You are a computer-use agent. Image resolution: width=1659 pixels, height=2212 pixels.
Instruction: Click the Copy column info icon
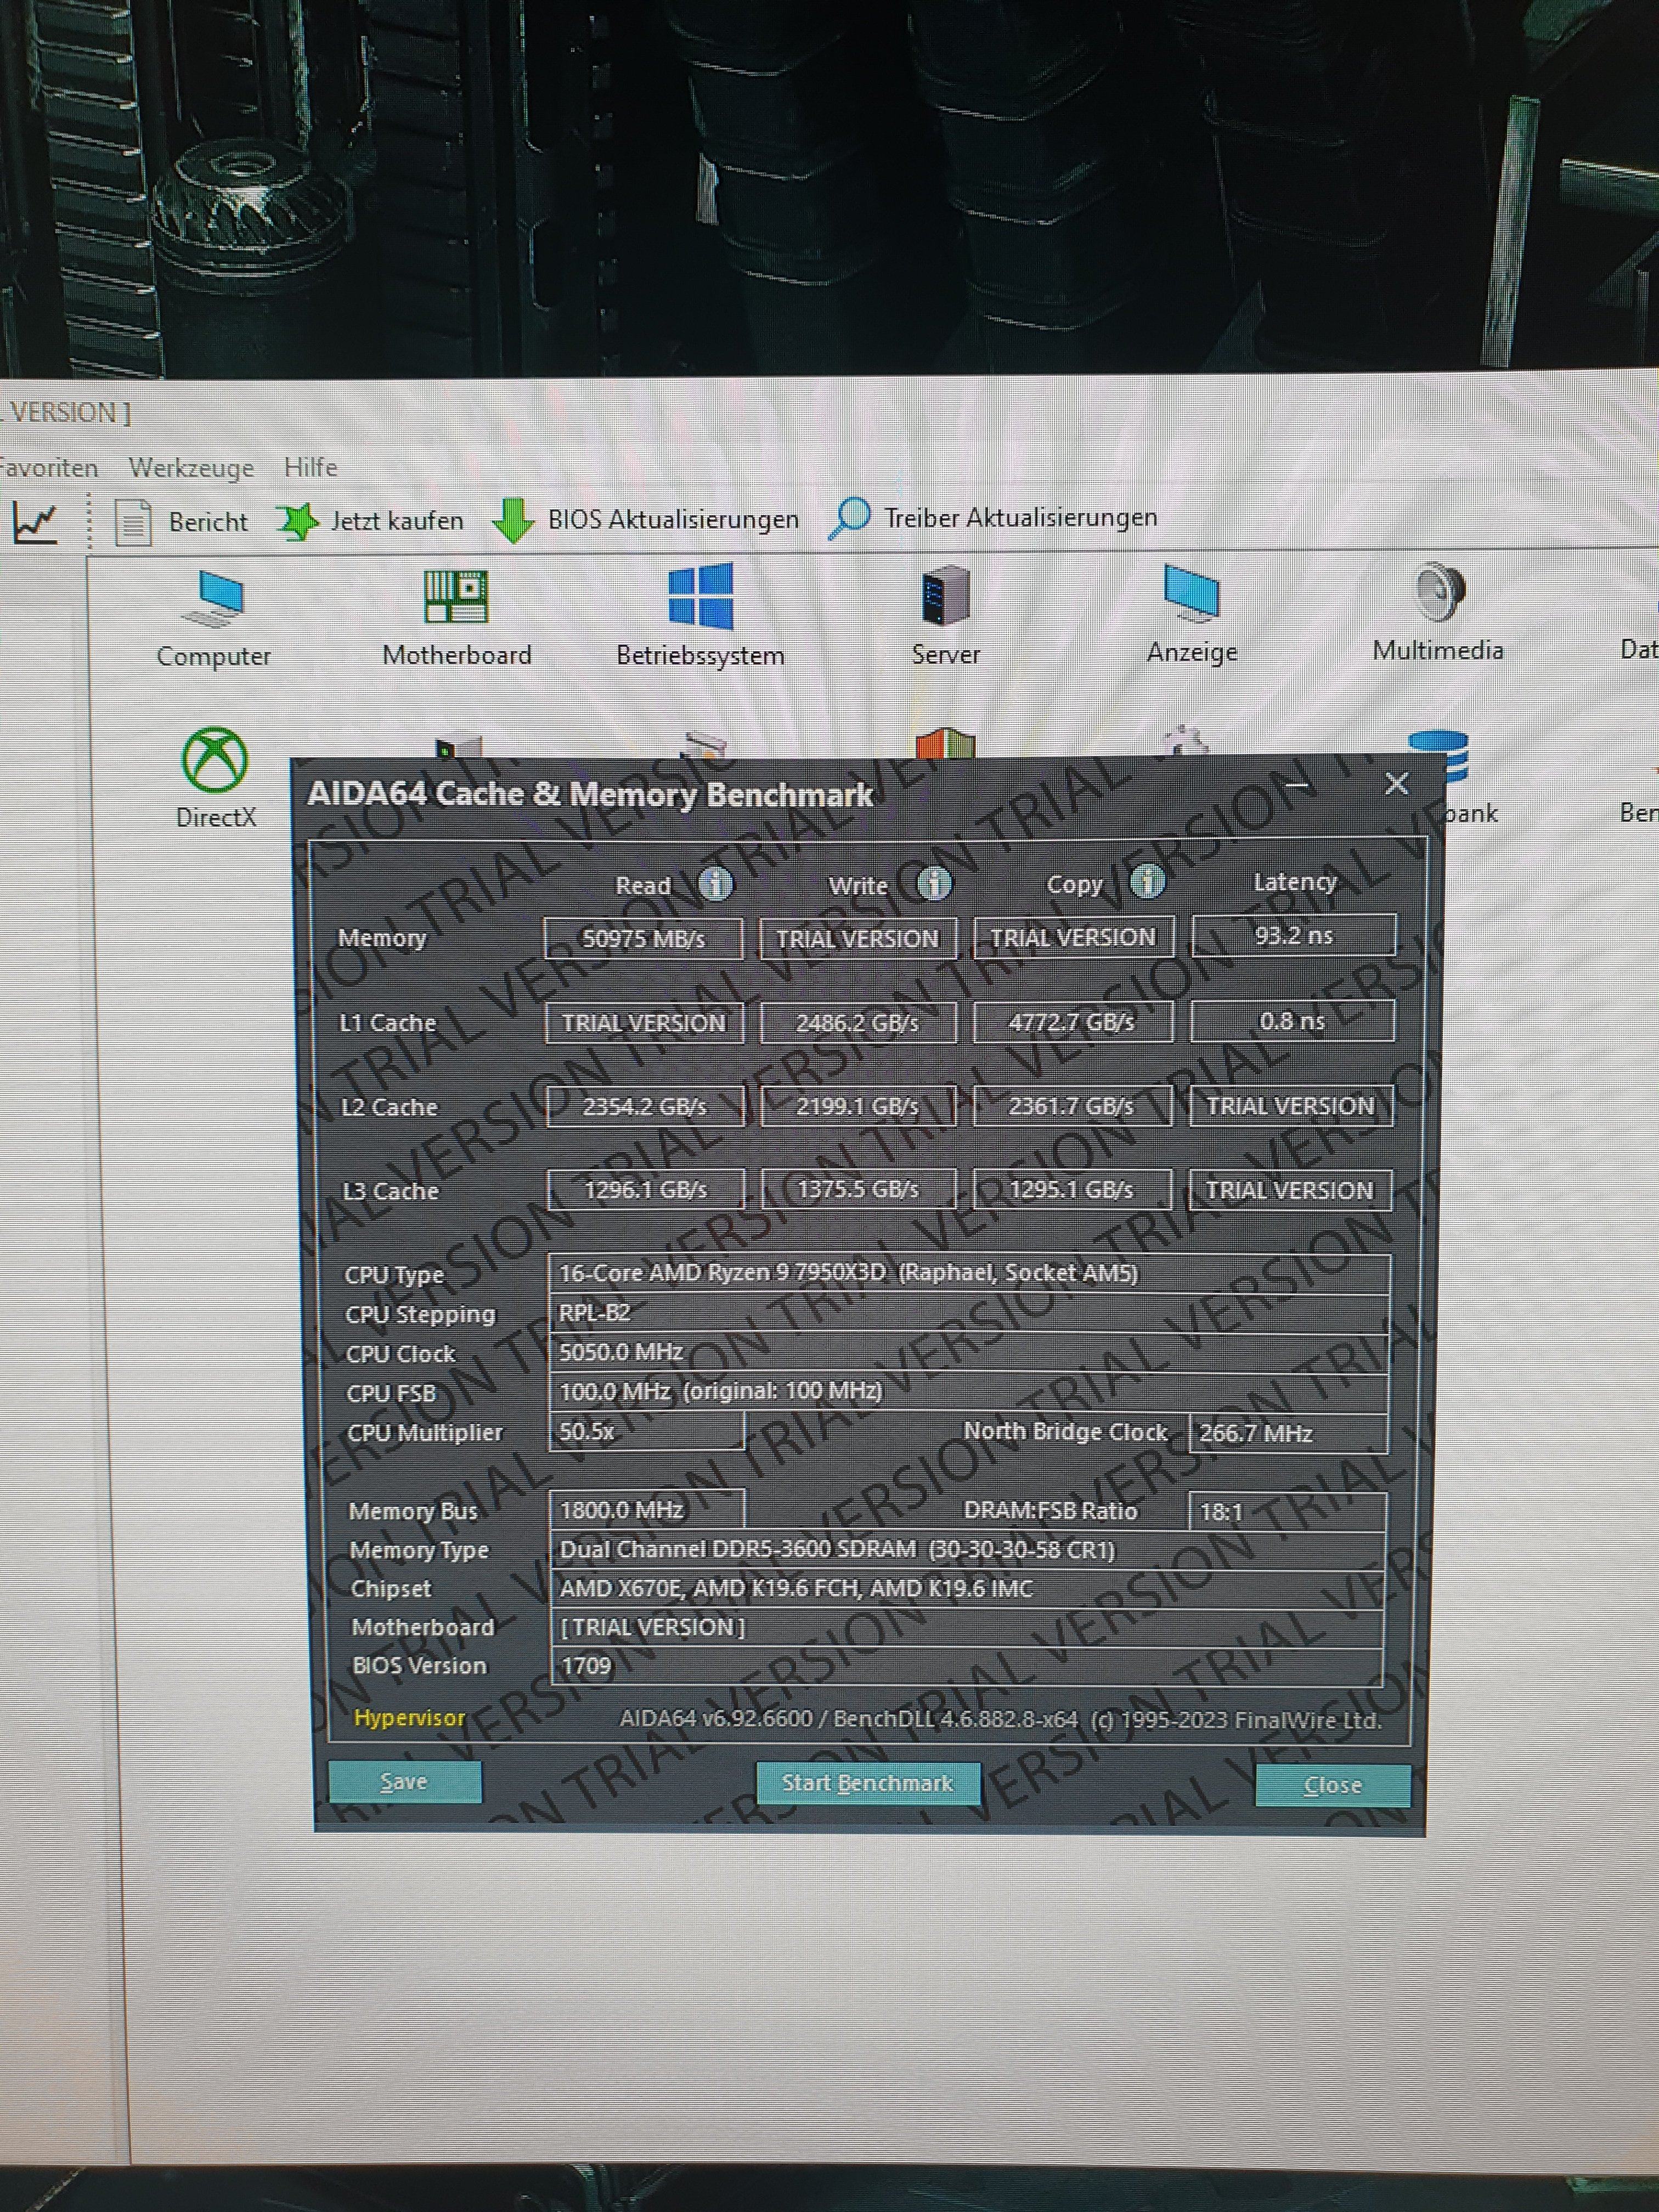1147,881
